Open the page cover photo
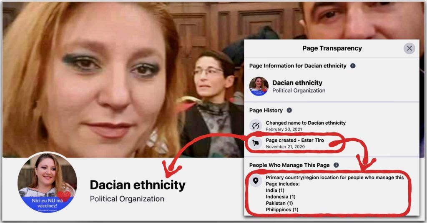Screen dimensions: 427x223 [x=123, y=79]
